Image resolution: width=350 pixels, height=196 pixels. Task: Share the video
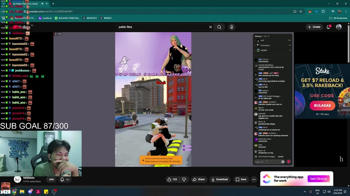pyautogui.click(x=199, y=179)
